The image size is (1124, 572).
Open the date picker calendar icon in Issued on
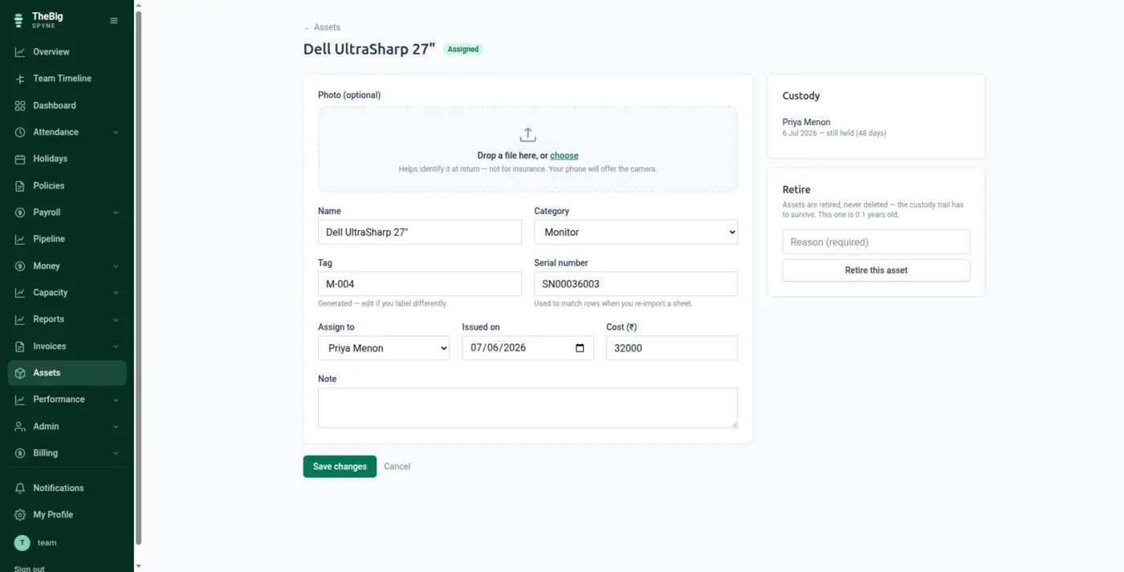(580, 348)
